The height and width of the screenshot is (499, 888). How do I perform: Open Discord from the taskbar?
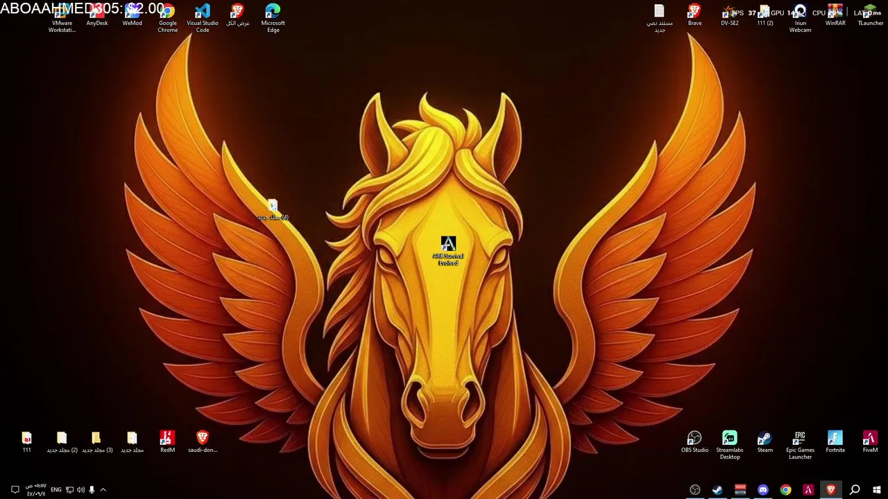pyautogui.click(x=763, y=490)
